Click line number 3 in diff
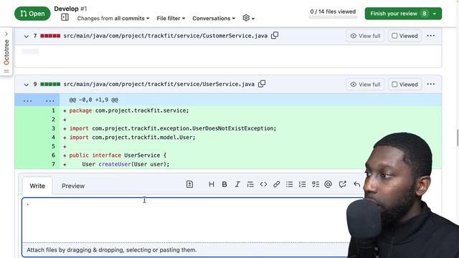The height and width of the screenshot is (258, 459). click(53, 128)
